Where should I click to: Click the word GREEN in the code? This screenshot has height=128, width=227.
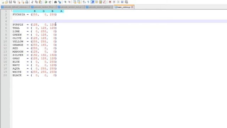click(x=17, y=35)
